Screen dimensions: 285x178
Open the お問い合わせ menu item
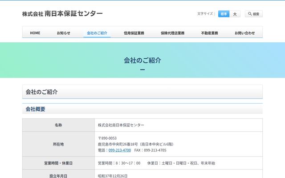point(244,33)
